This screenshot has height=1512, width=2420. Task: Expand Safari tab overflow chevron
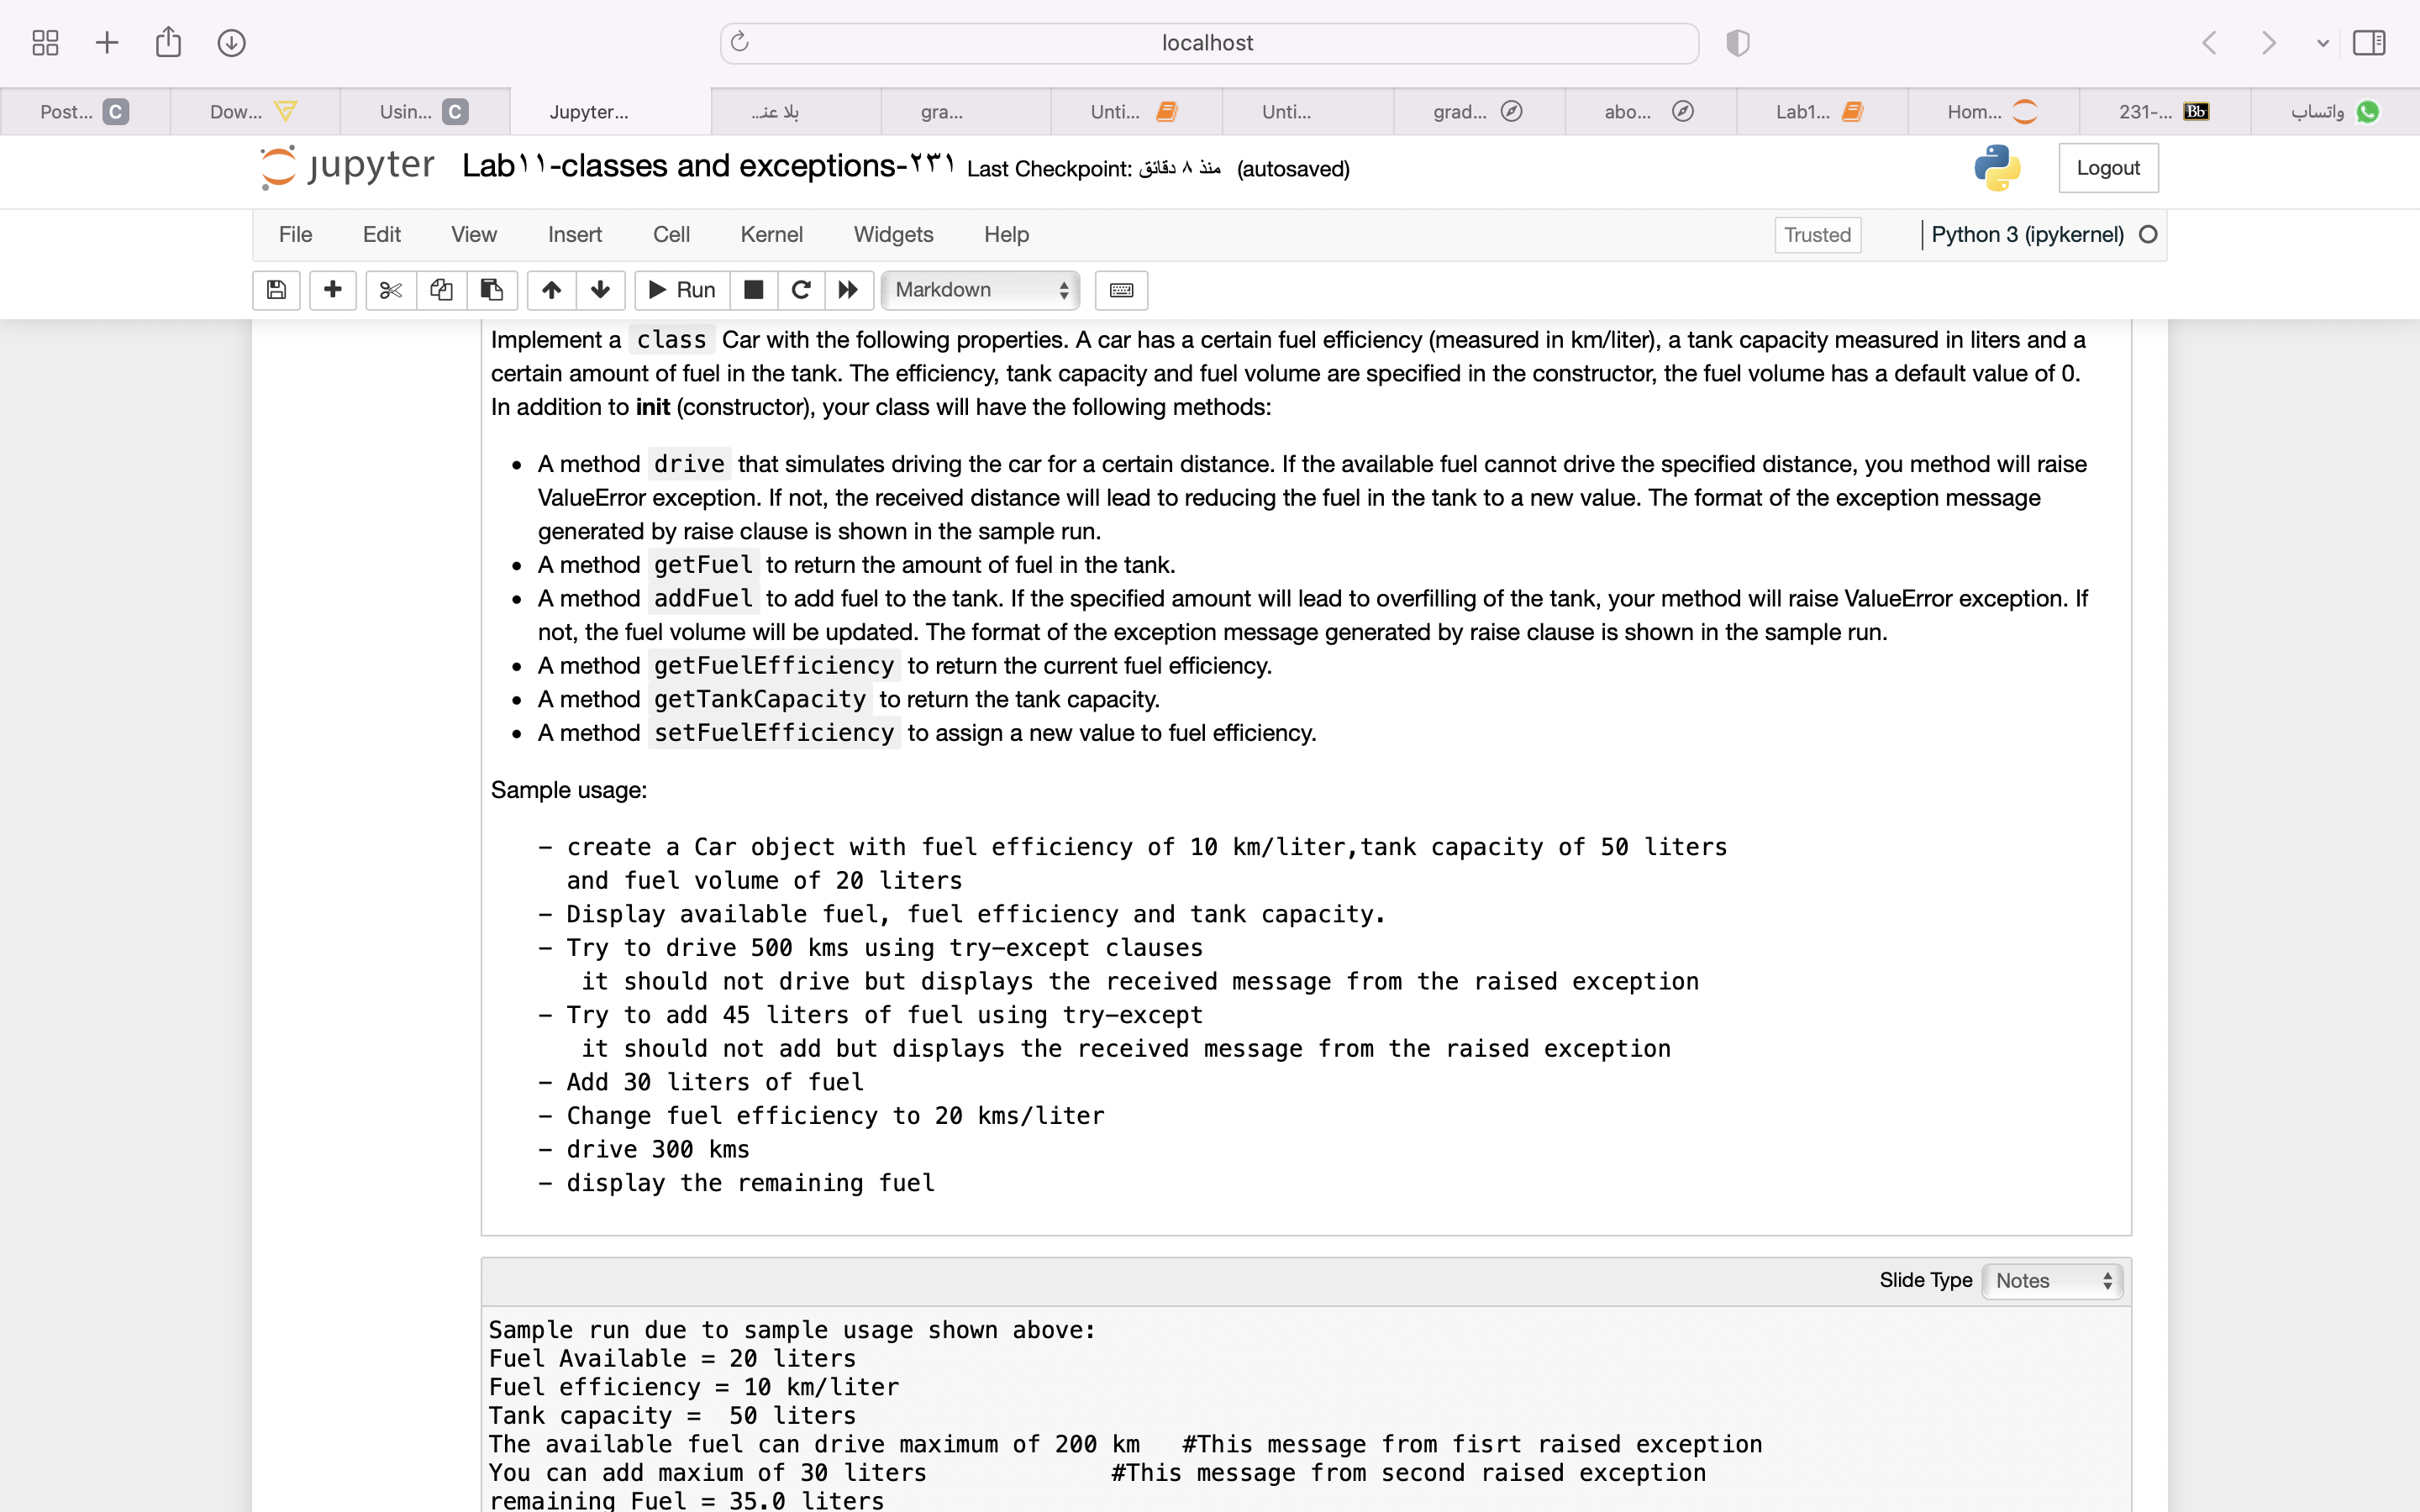tap(2322, 43)
